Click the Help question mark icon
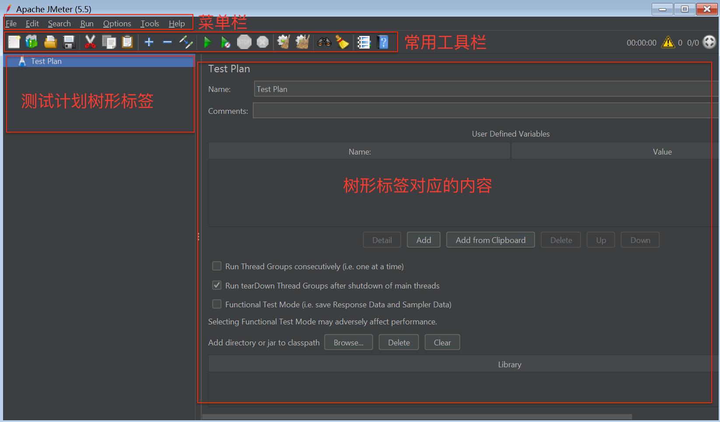720x422 pixels. [x=383, y=42]
